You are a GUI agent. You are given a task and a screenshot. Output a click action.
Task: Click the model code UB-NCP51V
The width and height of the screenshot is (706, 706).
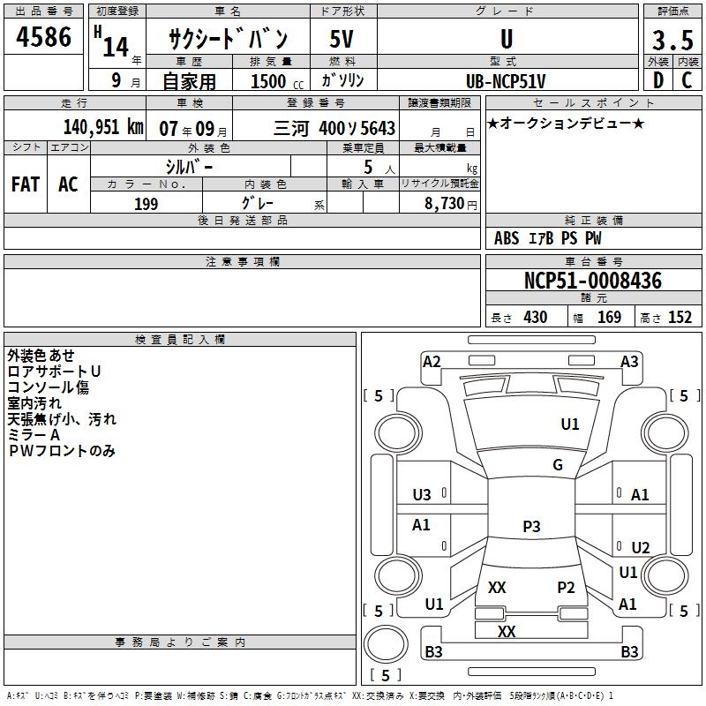pos(506,81)
